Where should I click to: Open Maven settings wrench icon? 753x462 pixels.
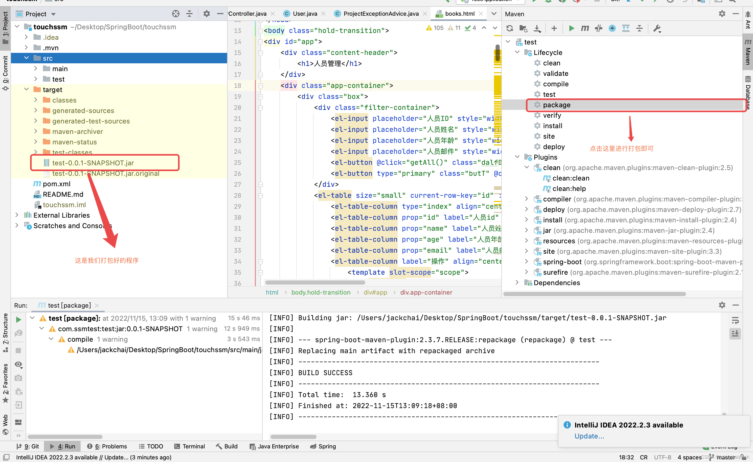click(x=657, y=29)
